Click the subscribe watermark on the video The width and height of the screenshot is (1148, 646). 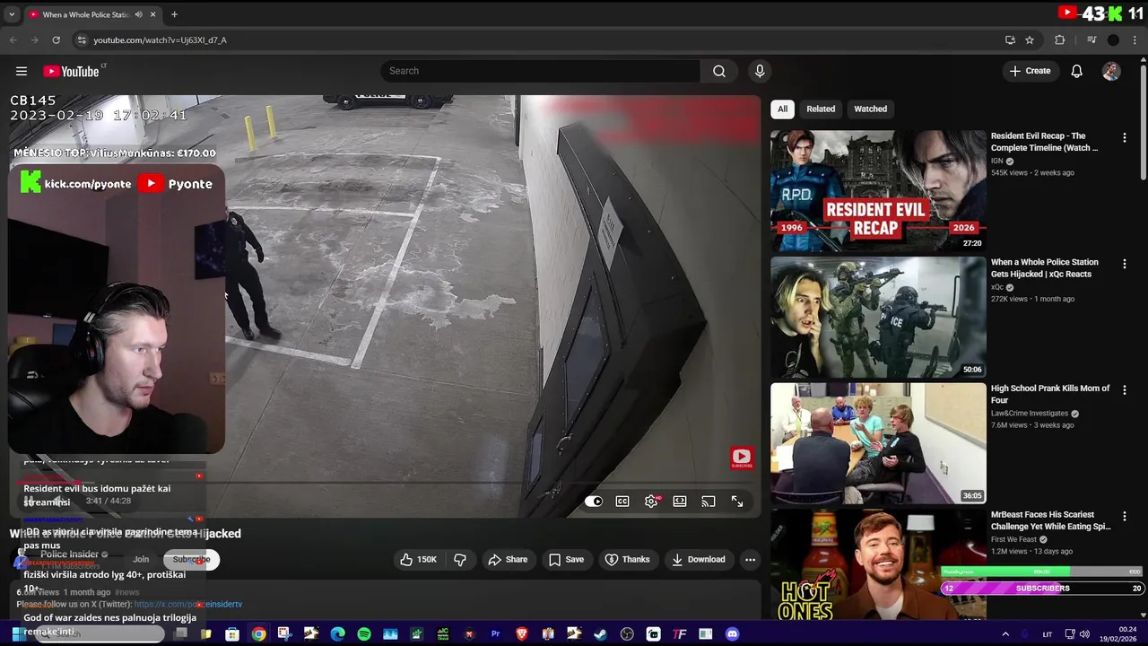pyautogui.click(x=742, y=458)
